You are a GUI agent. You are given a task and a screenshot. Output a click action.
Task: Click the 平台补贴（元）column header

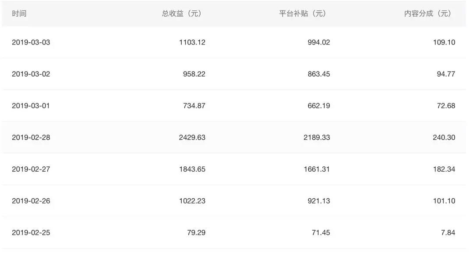(x=303, y=14)
